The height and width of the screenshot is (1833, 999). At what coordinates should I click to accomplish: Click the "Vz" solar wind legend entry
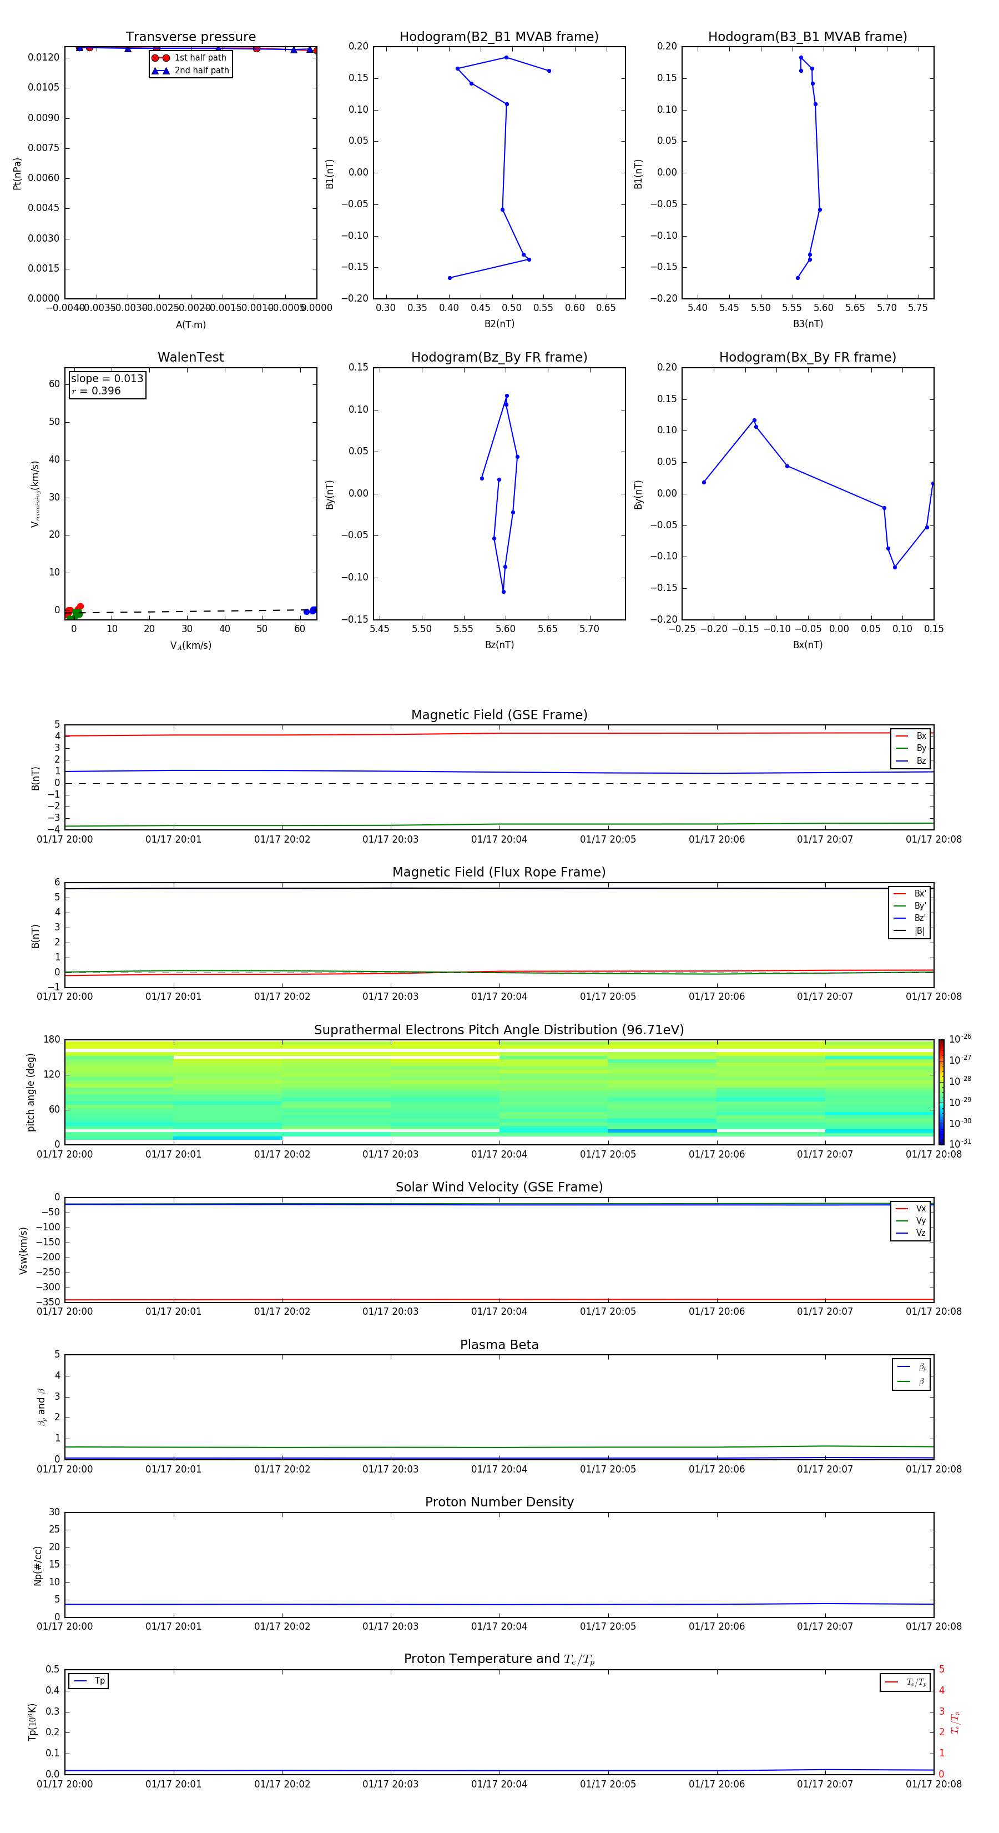[x=911, y=1233]
